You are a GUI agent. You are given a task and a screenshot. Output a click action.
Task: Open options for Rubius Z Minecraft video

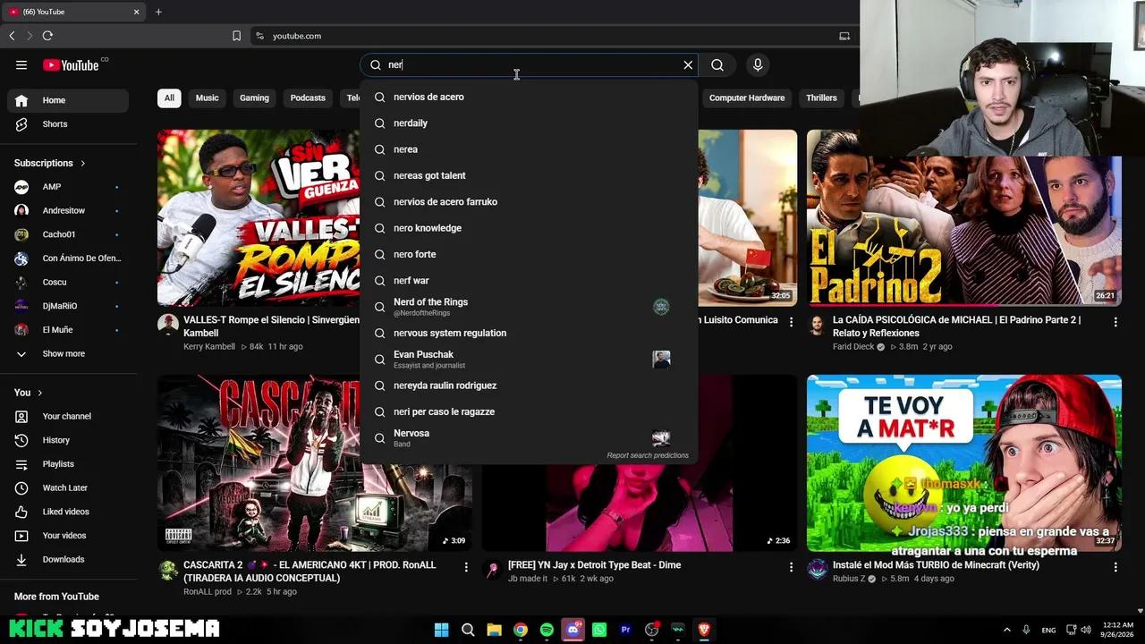tap(1115, 567)
